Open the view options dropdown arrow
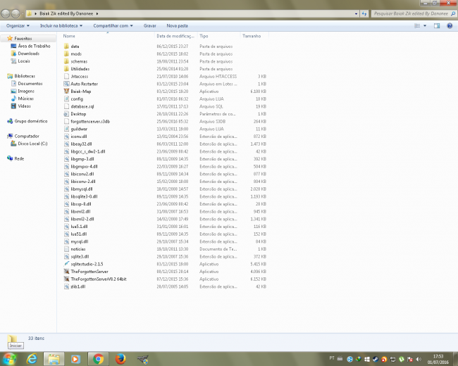 425,25
